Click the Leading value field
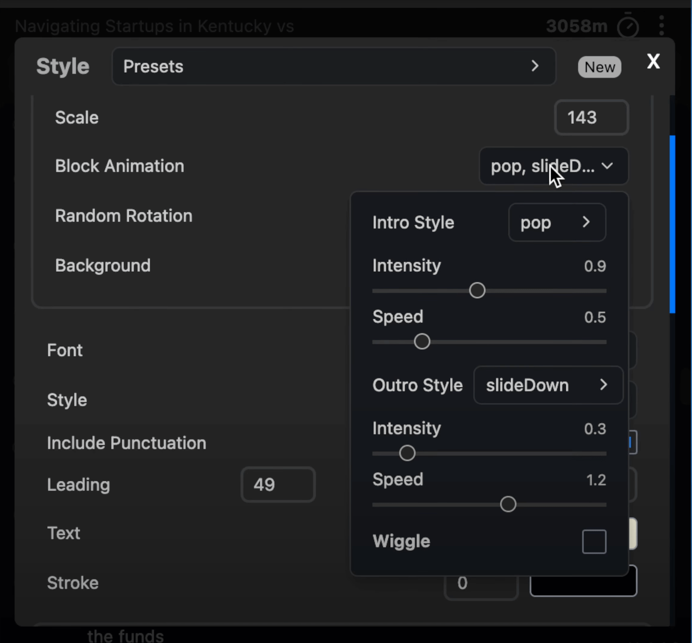 tap(278, 485)
